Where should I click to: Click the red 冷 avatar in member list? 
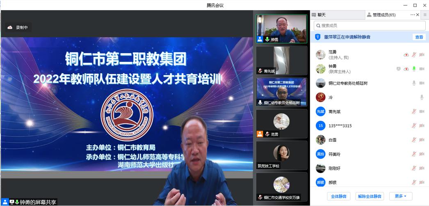click(320, 97)
